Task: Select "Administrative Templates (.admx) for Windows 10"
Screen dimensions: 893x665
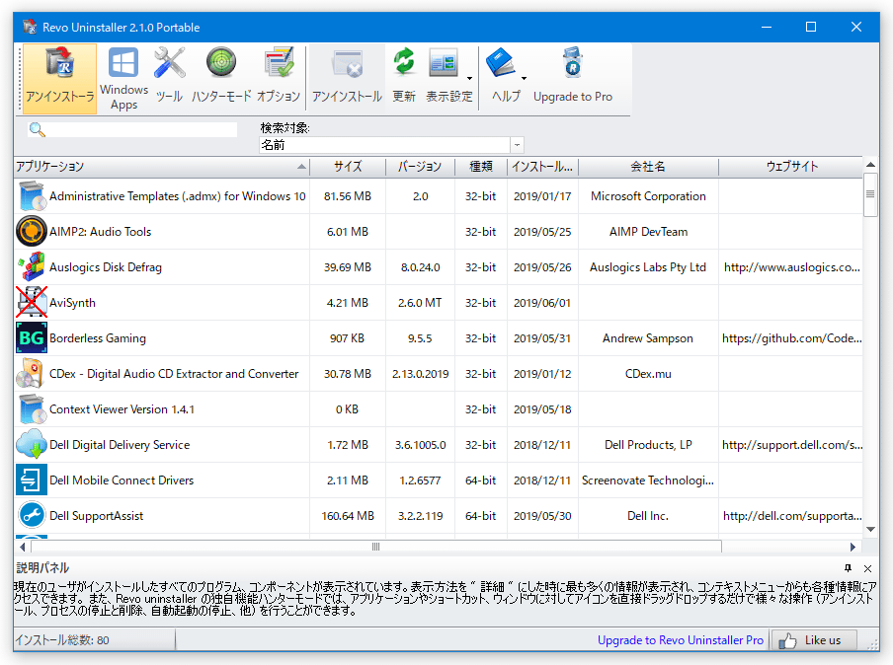Action: click(177, 196)
